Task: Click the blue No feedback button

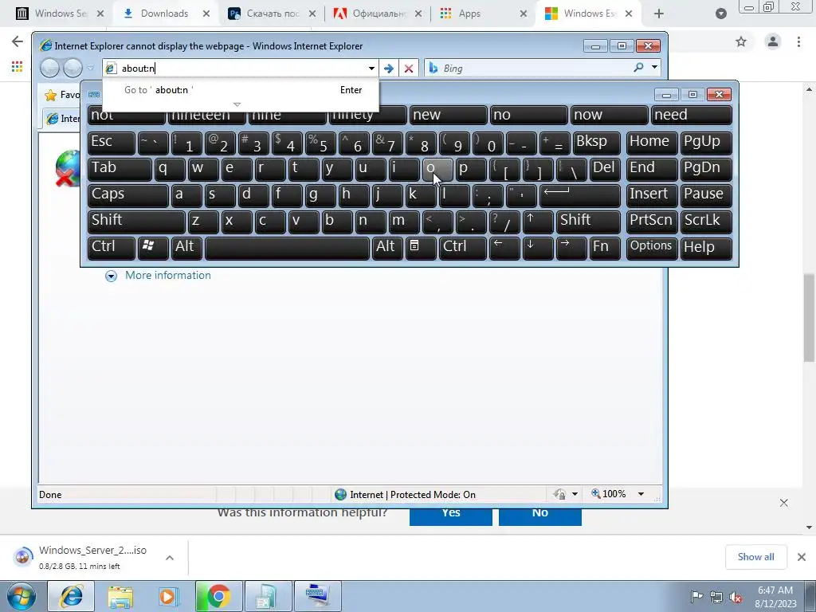Action: (539, 516)
